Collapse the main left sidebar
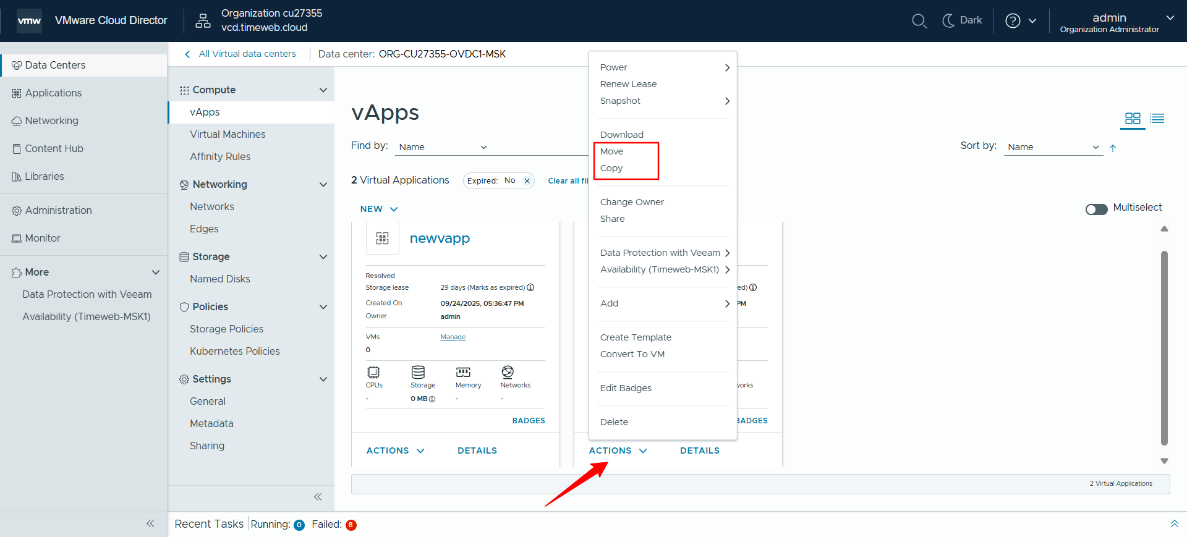The height and width of the screenshot is (537, 1187). [150, 523]
